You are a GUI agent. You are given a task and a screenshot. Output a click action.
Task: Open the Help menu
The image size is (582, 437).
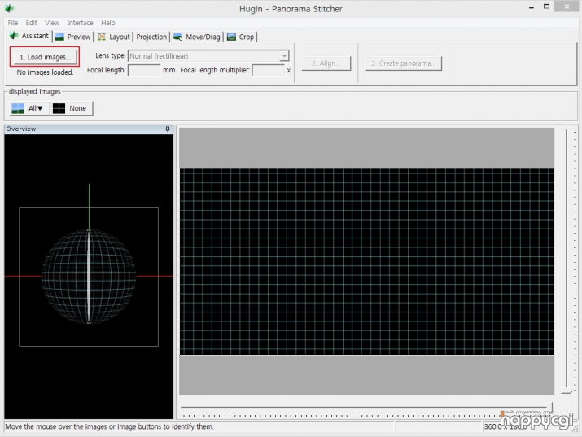108,23
